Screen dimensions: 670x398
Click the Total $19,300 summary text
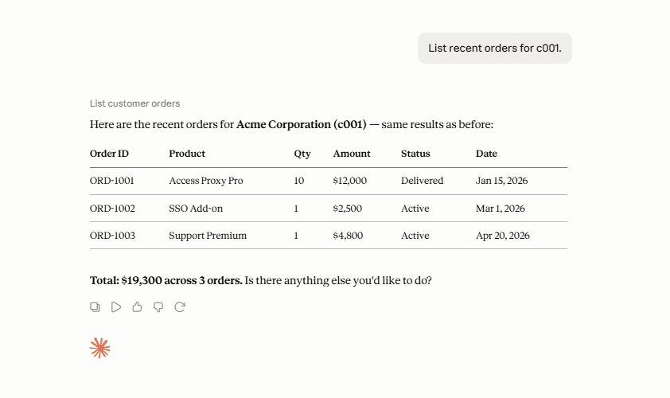coord(166,280)
